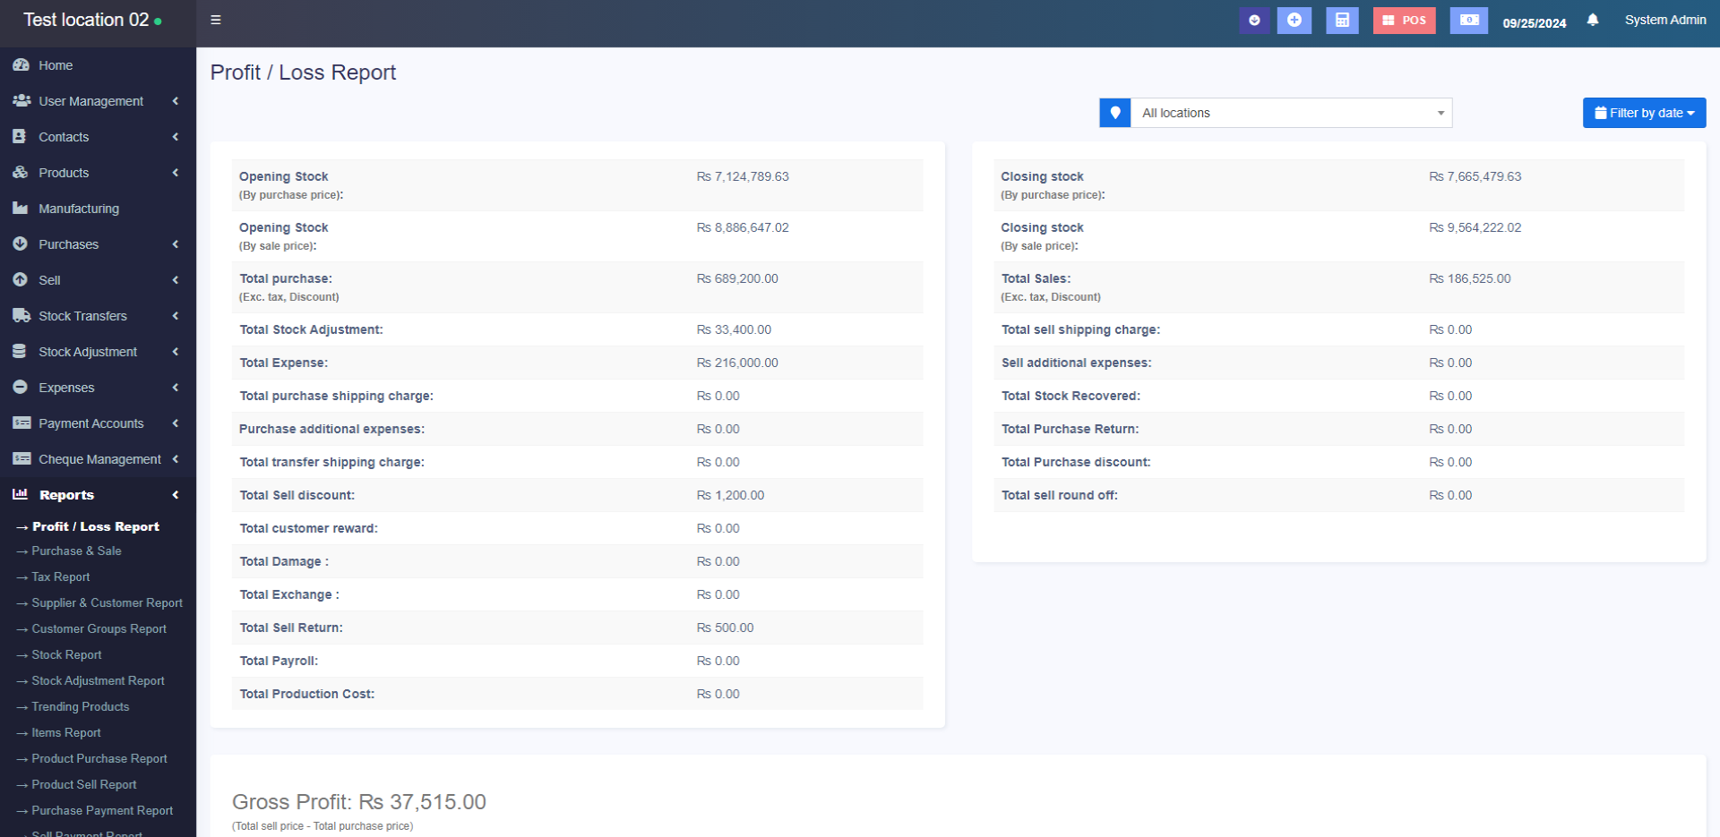Click the banknote icon in header

coord(1468,20)
